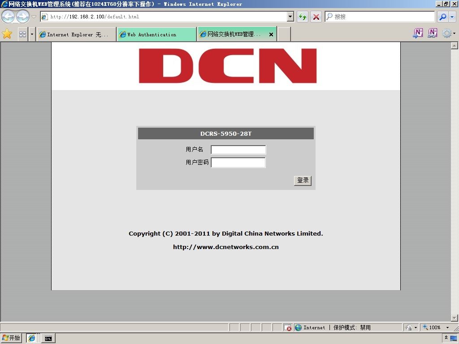Expand the address bar history dropdown
The image size is (459, 344).
click(290, 17)
